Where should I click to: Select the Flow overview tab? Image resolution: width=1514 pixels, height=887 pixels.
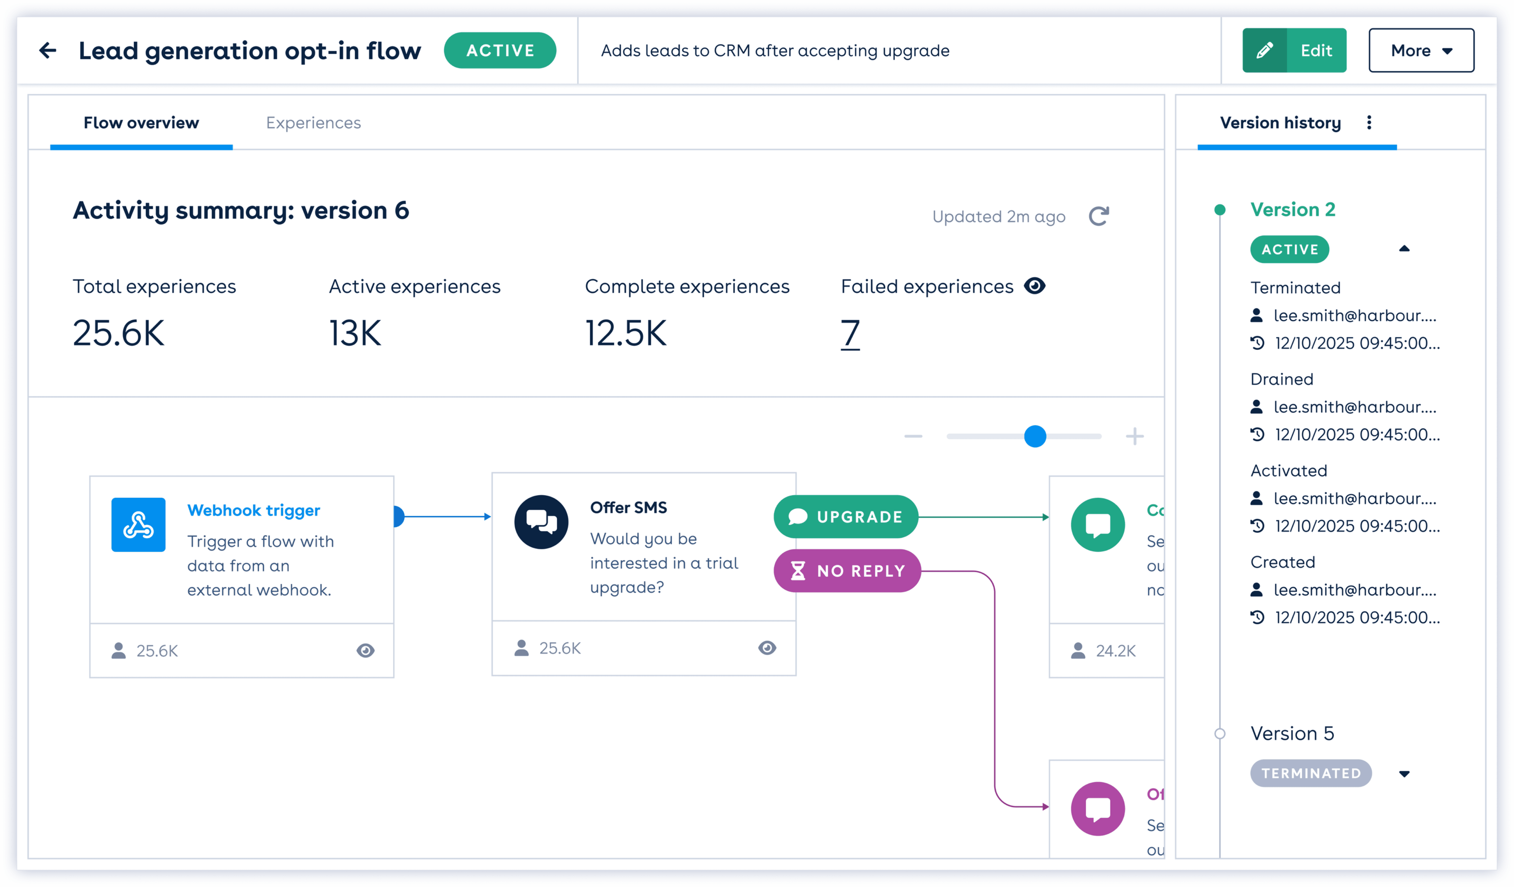[141, 123]
